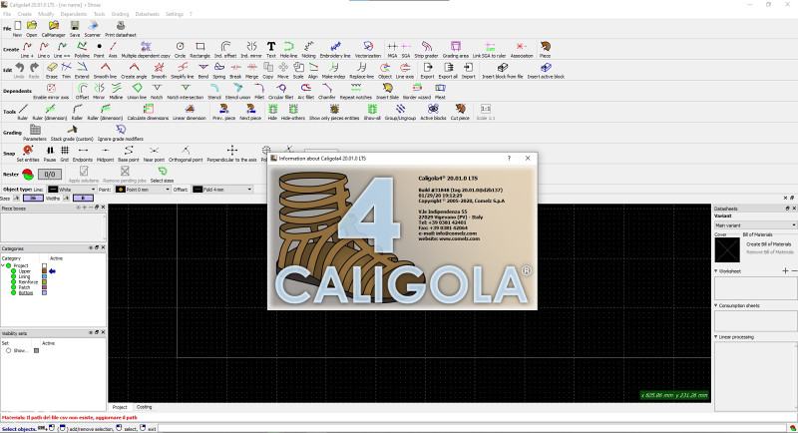
Task: Switch to the Project tab
Action: 120,407
